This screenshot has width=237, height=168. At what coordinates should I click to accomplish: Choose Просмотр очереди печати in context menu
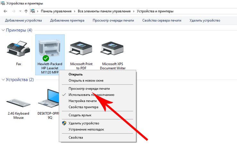coord(97,88)
